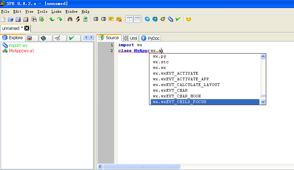294x170 pixels.
Task: Switch to the Uml tab
Action: tap(130, 38)
